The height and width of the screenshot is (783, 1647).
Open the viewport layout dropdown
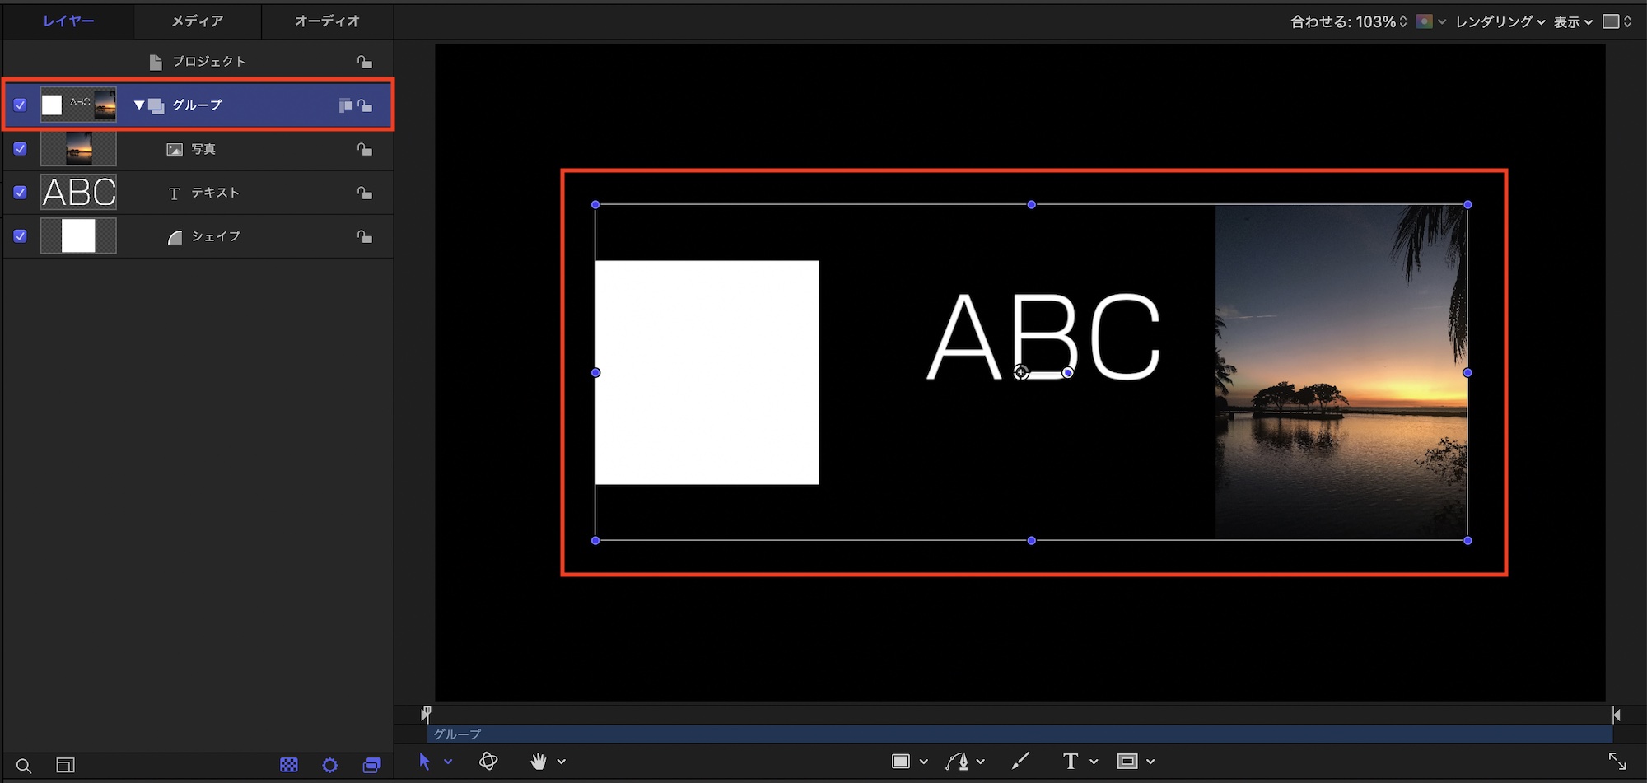coord(1617,22)
